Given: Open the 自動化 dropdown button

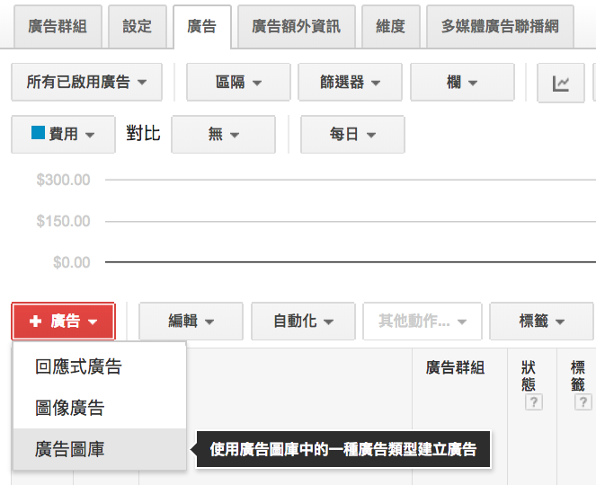Looking at the screenshot, I should pos(302,321).
